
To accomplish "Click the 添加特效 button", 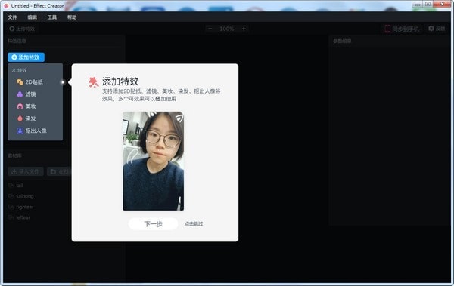I will pos(26,57).
